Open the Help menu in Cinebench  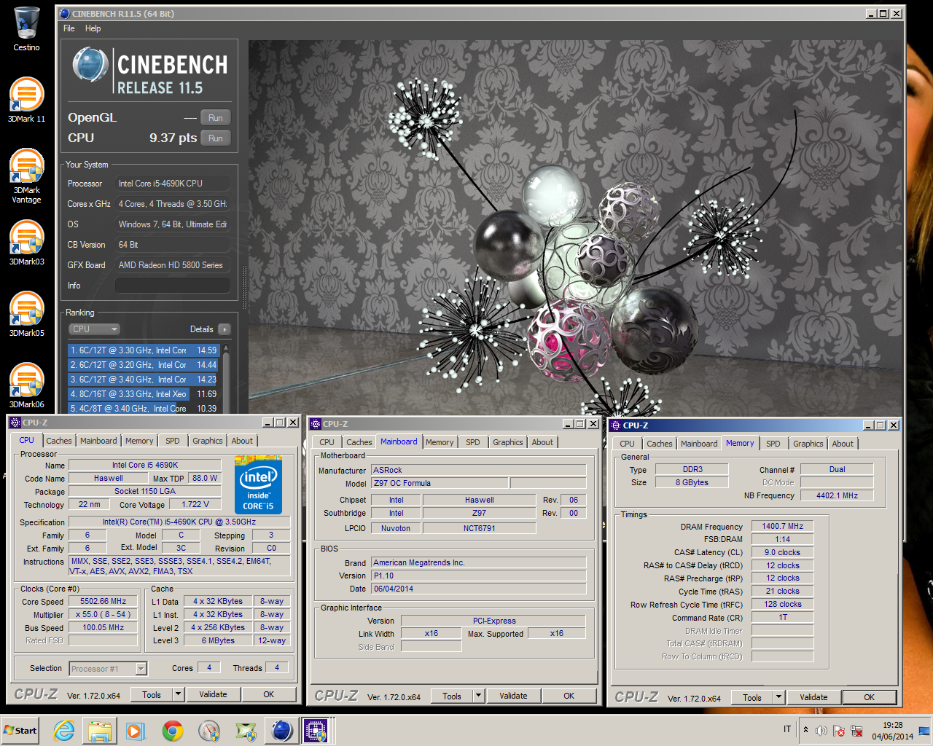pos(93,28)
